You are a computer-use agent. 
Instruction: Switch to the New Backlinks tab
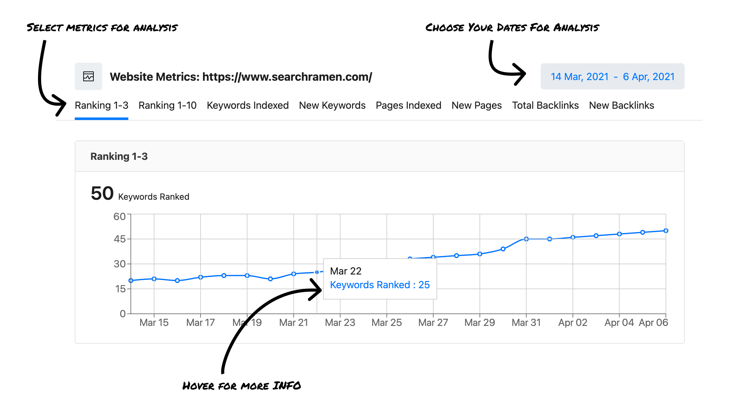(x=621, y=106)
